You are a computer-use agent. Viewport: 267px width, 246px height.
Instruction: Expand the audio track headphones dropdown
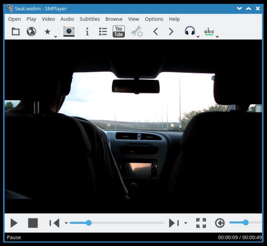point(198,37)
